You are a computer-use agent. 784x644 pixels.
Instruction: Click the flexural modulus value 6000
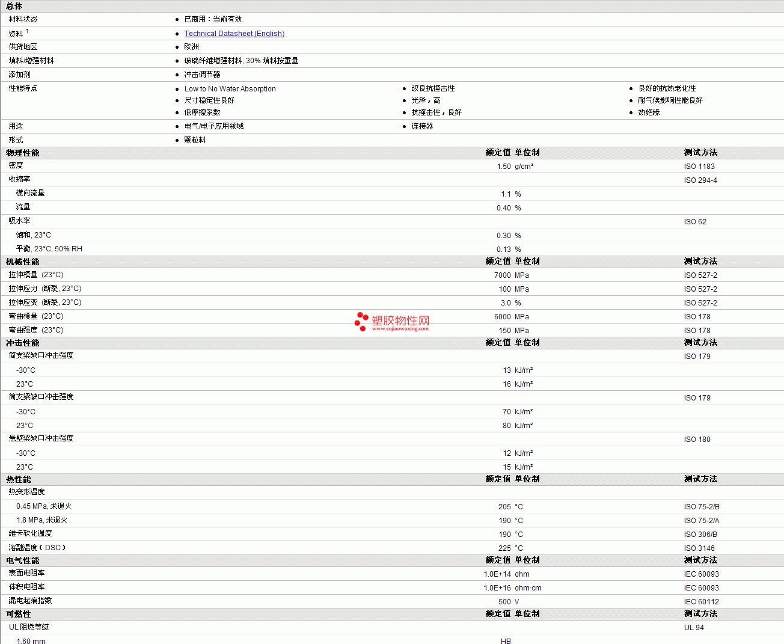pyautogui.click(x=503, y=317)
